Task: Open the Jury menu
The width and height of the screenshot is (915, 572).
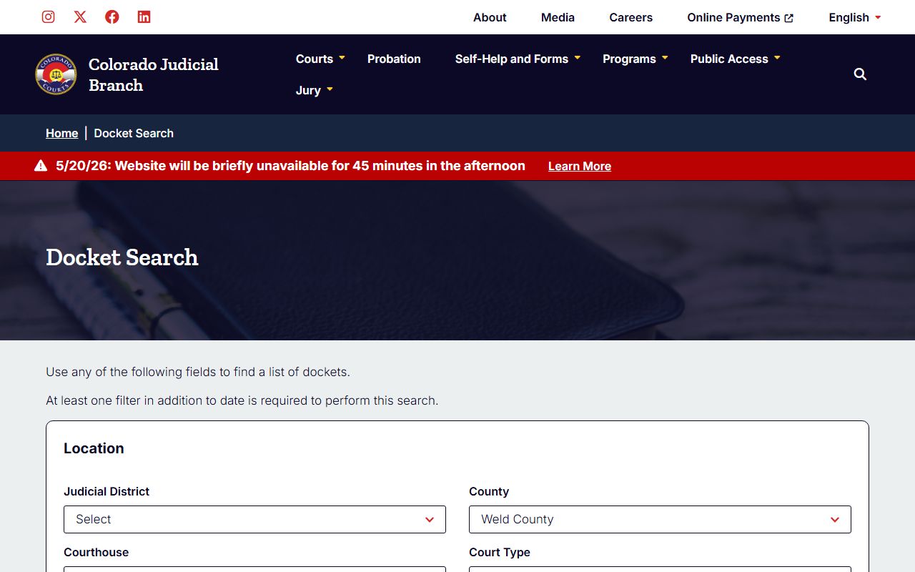Action: pos(308,90)
